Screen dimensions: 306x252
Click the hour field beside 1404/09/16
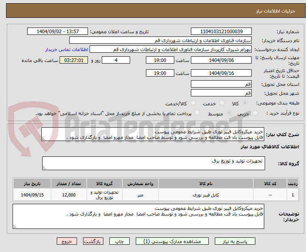[160, 73]
